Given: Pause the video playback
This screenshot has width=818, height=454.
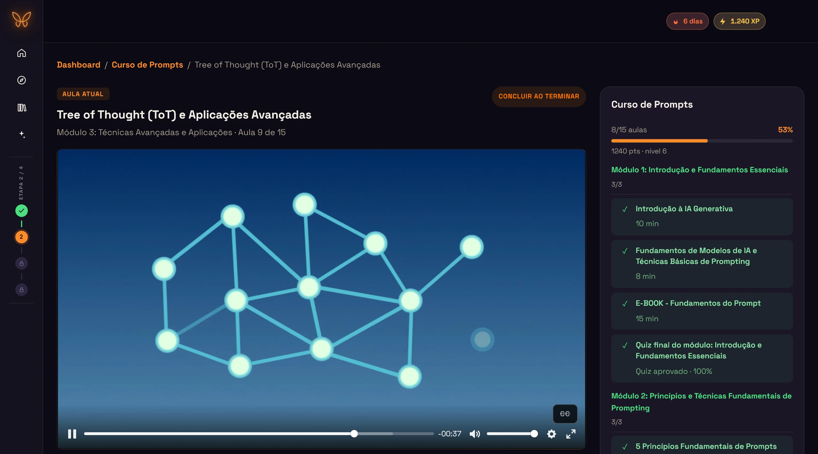Looking at the screenshot, I should [x=72, y=434].
